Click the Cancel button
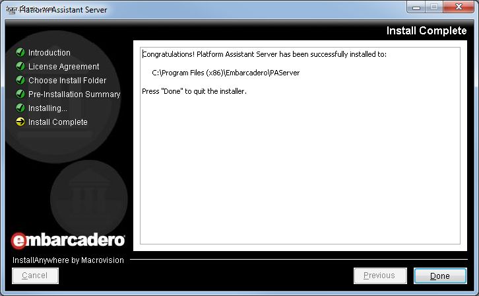Screen dimensions: 479x296 point(35,276)
